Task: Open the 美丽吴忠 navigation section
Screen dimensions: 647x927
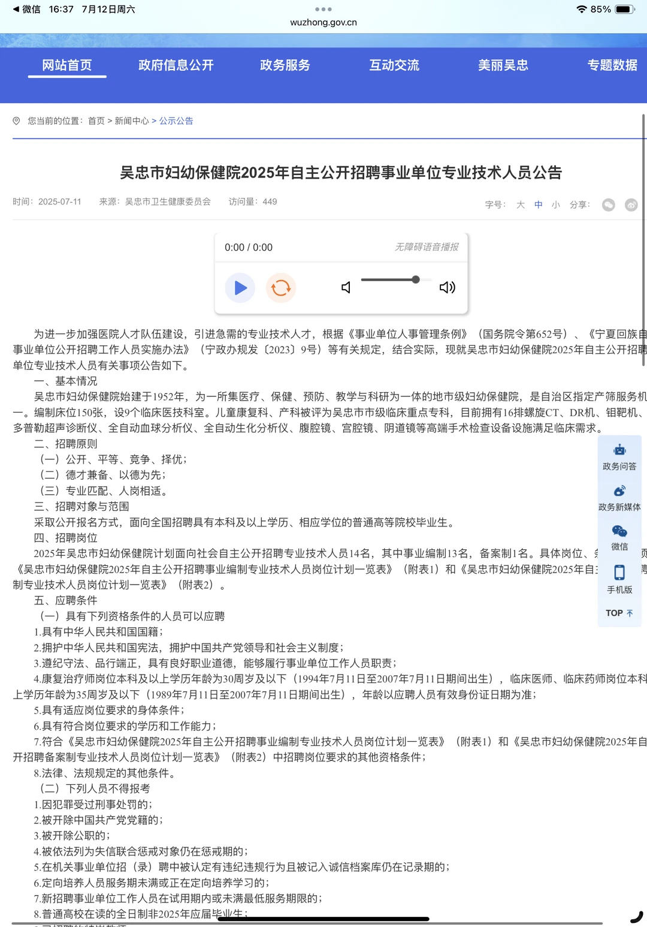Action: 503,65
